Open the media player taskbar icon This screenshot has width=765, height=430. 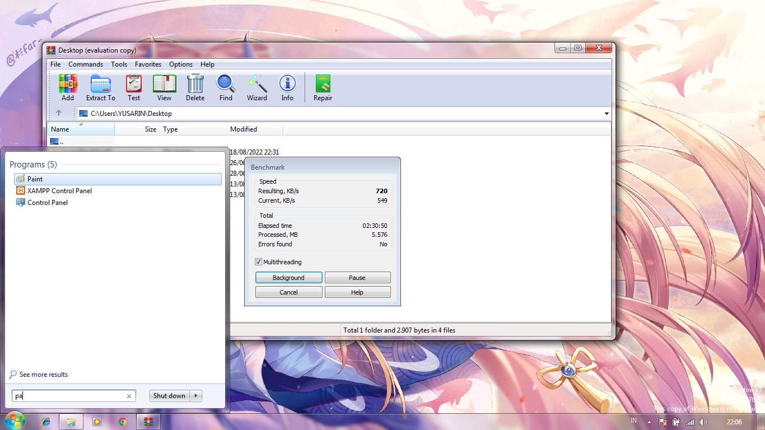coord(97,422)
